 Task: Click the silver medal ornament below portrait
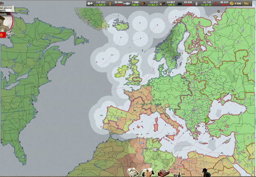(x=10, y=33)
